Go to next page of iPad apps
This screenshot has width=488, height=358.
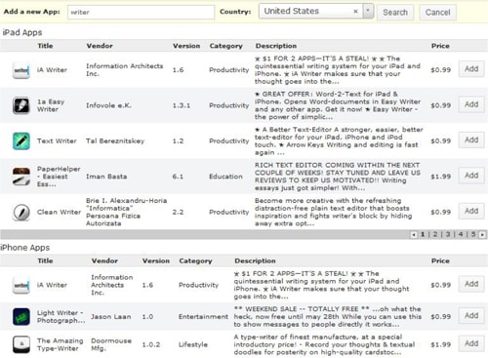point(482,234)
